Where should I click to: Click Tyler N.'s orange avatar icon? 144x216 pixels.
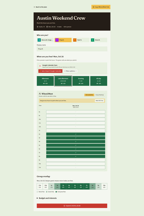click(x=75, y=40)
